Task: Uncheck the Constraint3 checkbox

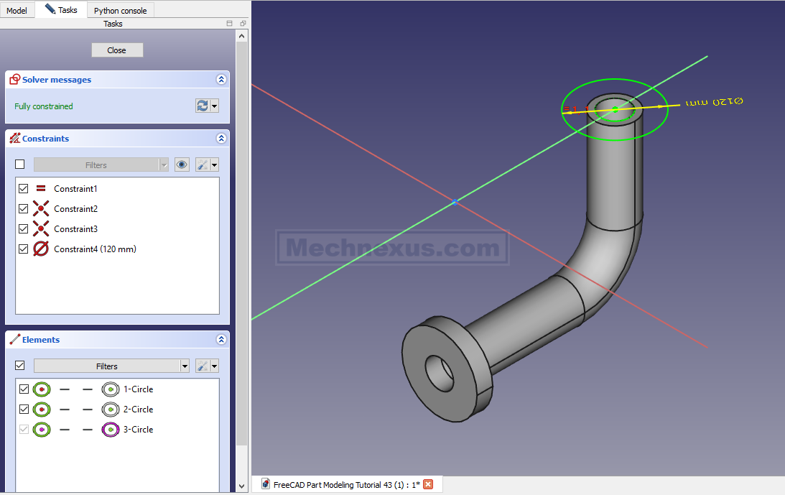Action: point(24,228)
